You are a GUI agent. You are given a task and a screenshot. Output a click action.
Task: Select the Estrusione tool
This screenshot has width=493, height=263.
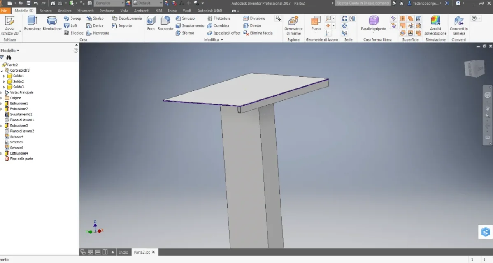[33, 23]
